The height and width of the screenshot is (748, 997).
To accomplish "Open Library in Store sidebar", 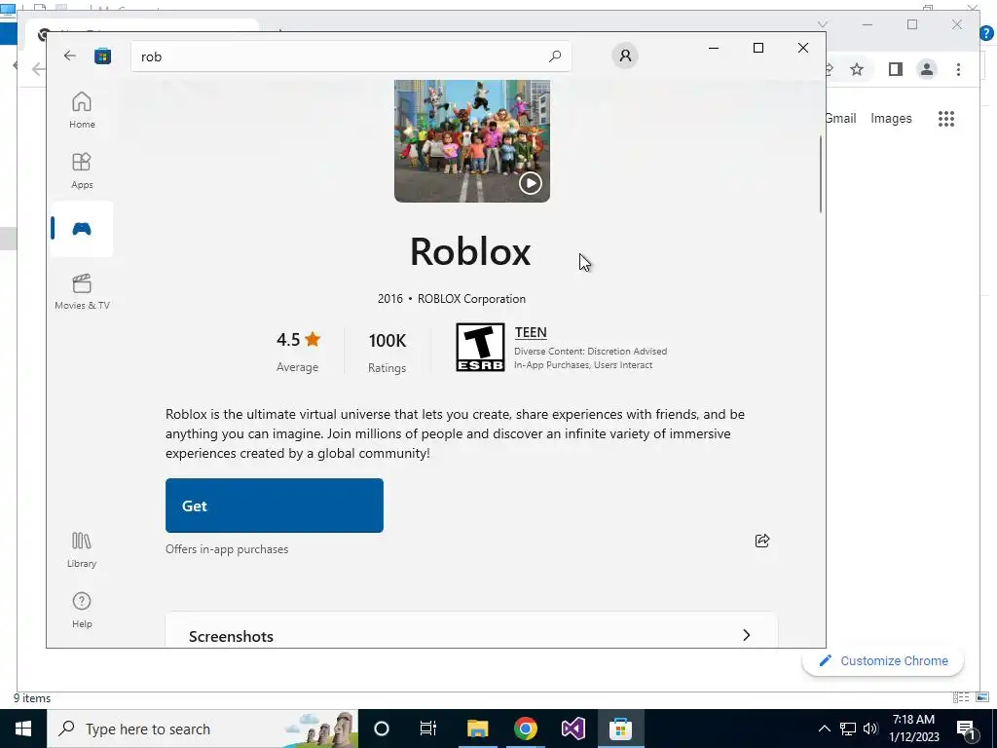I will point(82,550).
